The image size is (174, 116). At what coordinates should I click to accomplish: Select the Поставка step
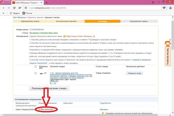[x=102, y=21]
